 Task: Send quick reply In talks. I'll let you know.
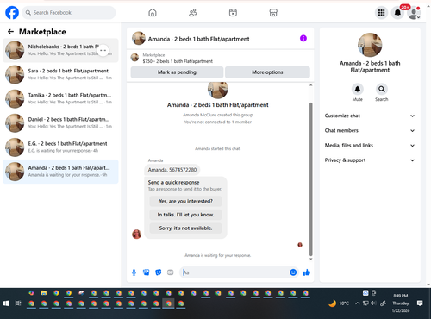point(185,215)
